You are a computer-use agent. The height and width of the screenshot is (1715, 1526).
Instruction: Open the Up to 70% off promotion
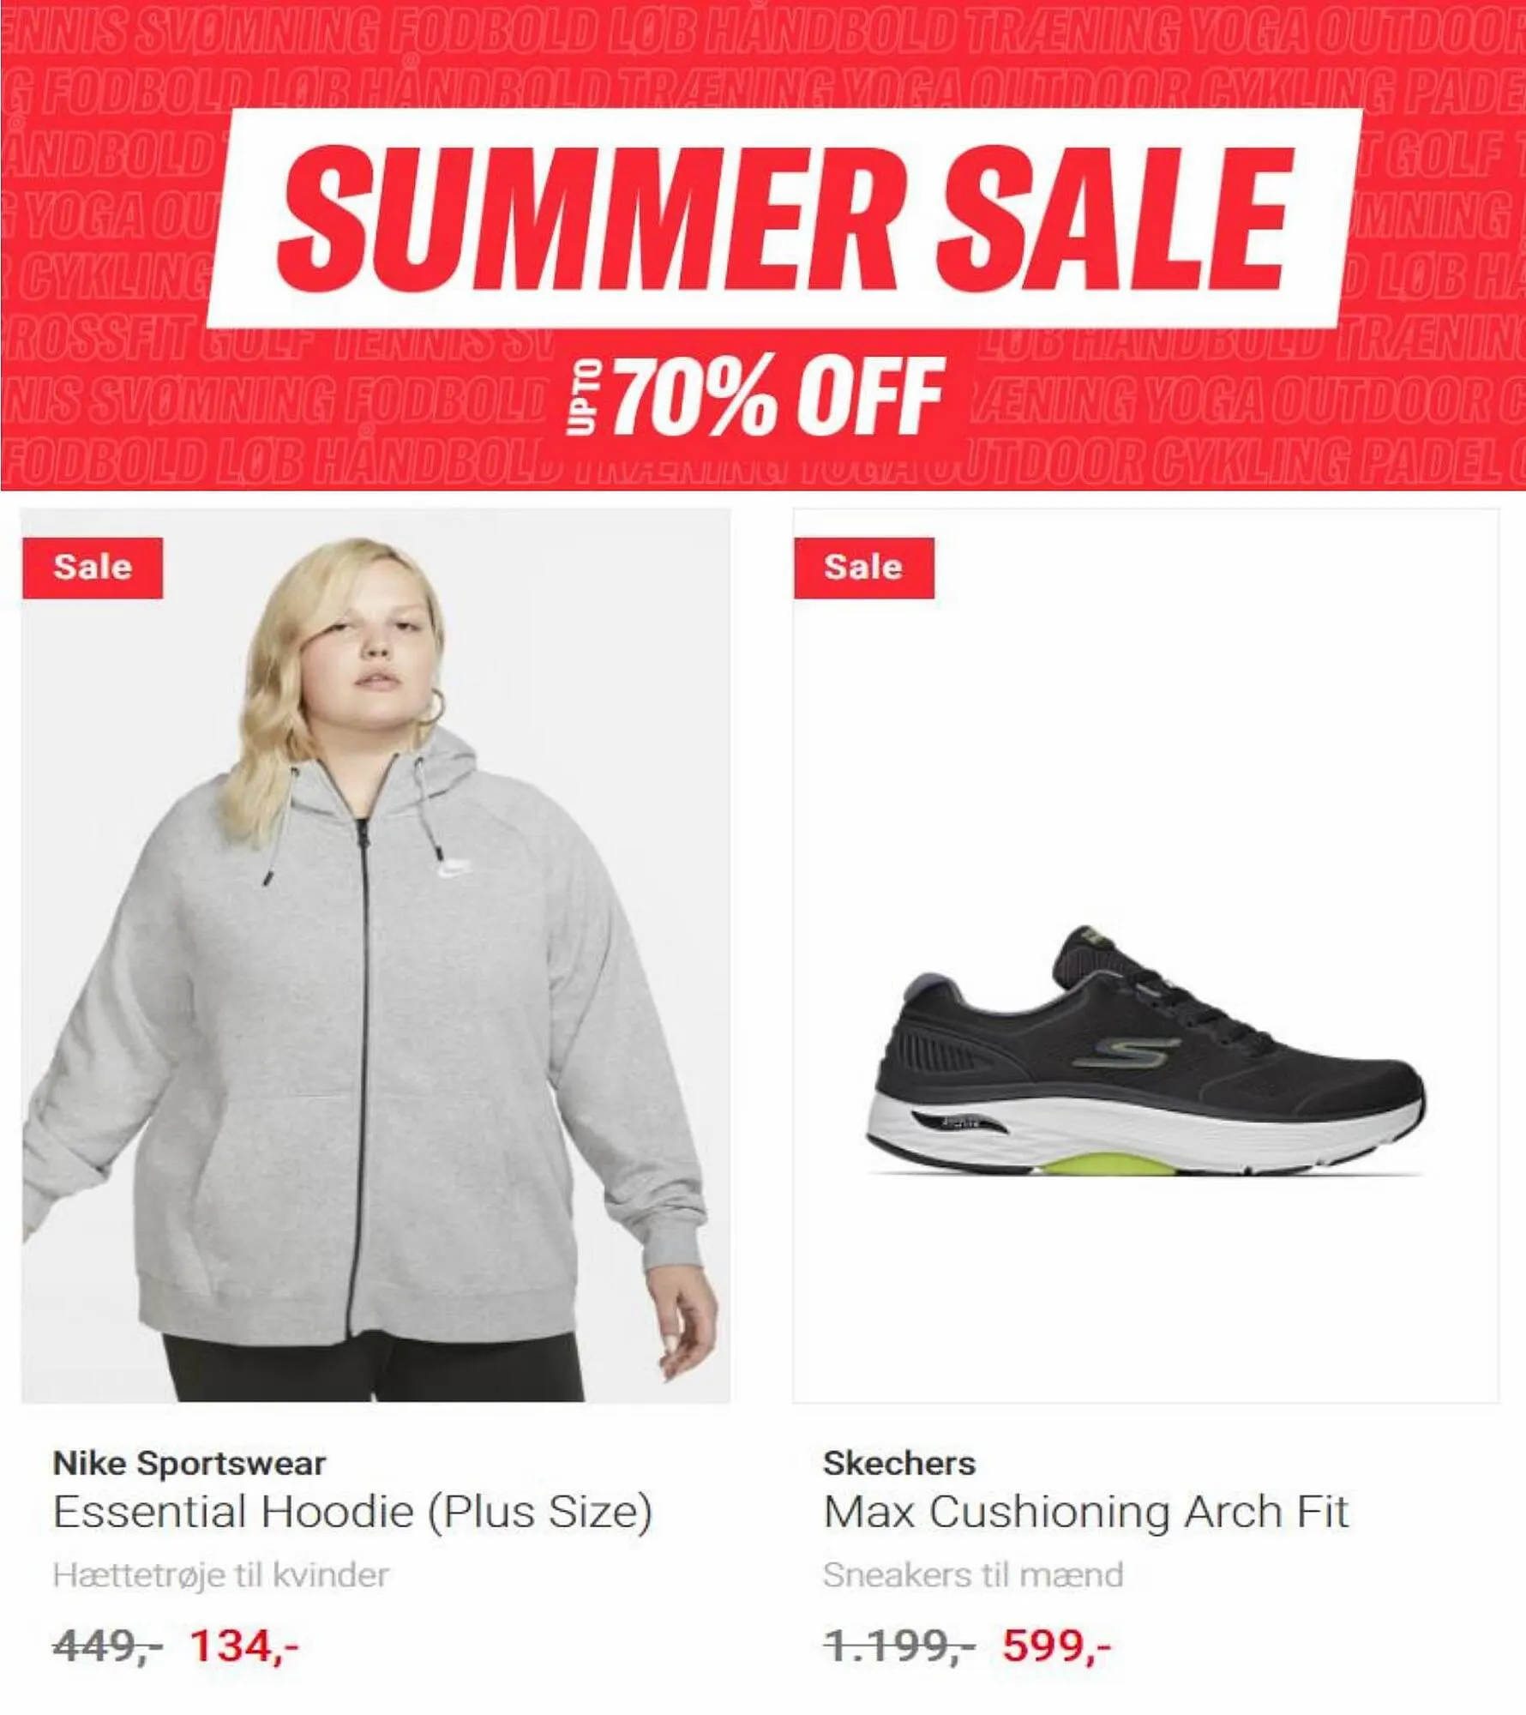tap(756, 396)
